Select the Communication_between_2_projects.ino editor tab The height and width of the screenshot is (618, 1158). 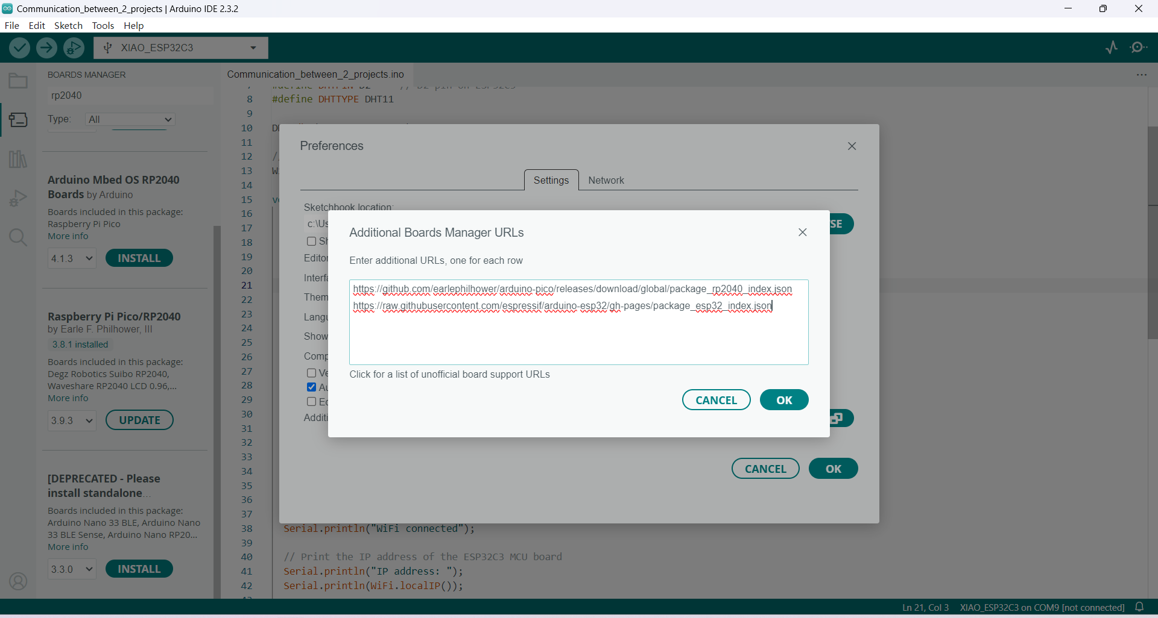pyautogui.click(x=315, y=74)
